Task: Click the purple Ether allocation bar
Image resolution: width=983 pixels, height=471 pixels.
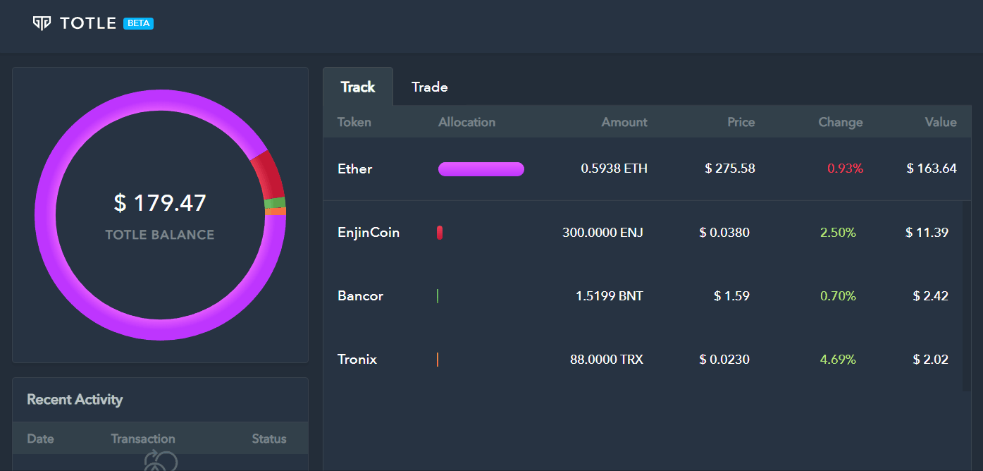Action: (481, 169)
